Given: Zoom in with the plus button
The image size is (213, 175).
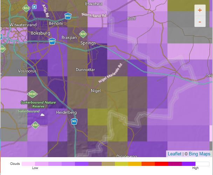Looking at the screenshot, I should pos(200,10).
